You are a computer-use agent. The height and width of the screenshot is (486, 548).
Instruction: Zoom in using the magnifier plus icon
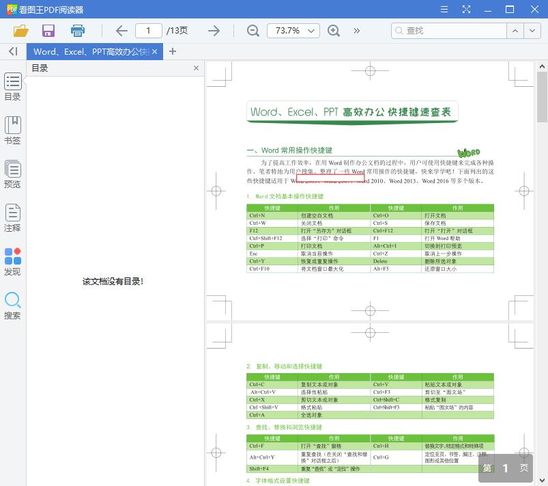(x=334, y=31)
